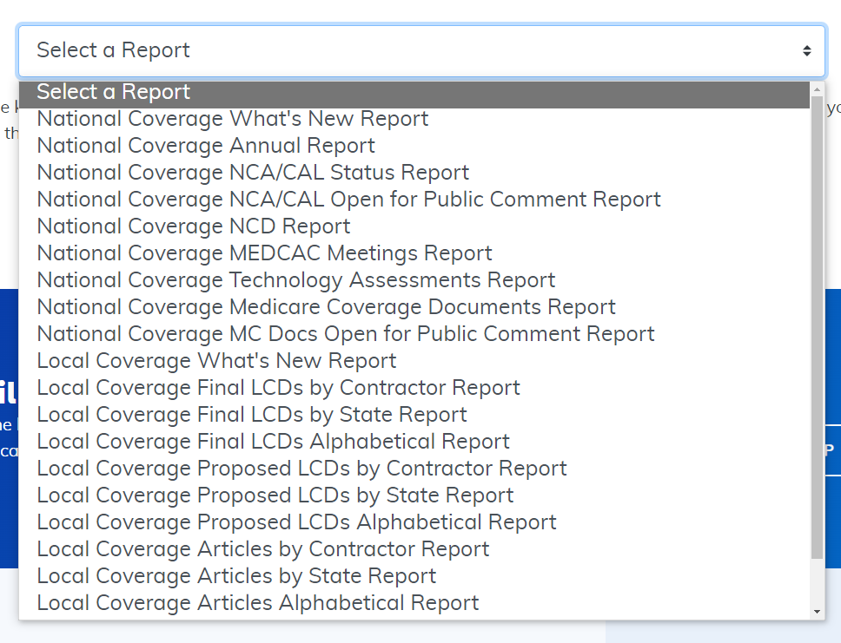Select Proposed LCDs by Contractor Report
Screen dimensions: 841x643
tap(301, 469)
